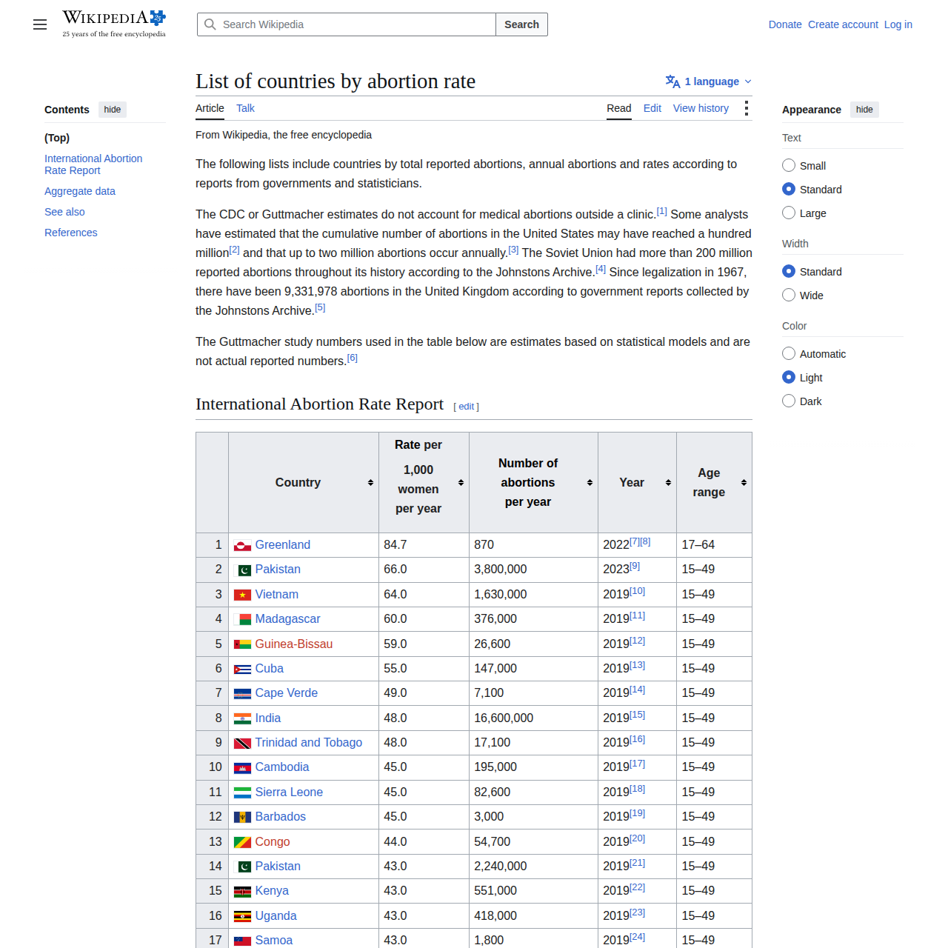Open the vertical three-dot tools menu
This screenshot has width=948, height=948.
coord(746,109)
